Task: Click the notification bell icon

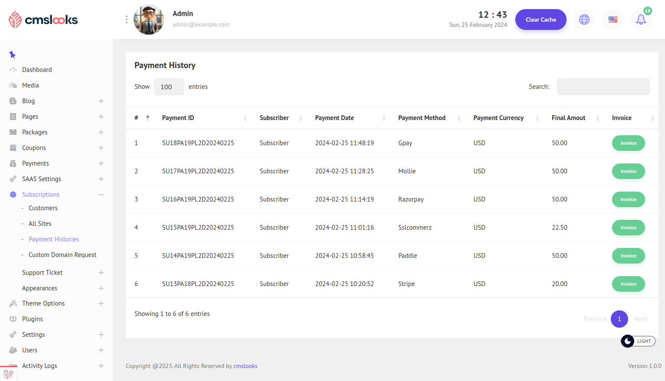Action: pyautogui.click(x=641, y=20)
